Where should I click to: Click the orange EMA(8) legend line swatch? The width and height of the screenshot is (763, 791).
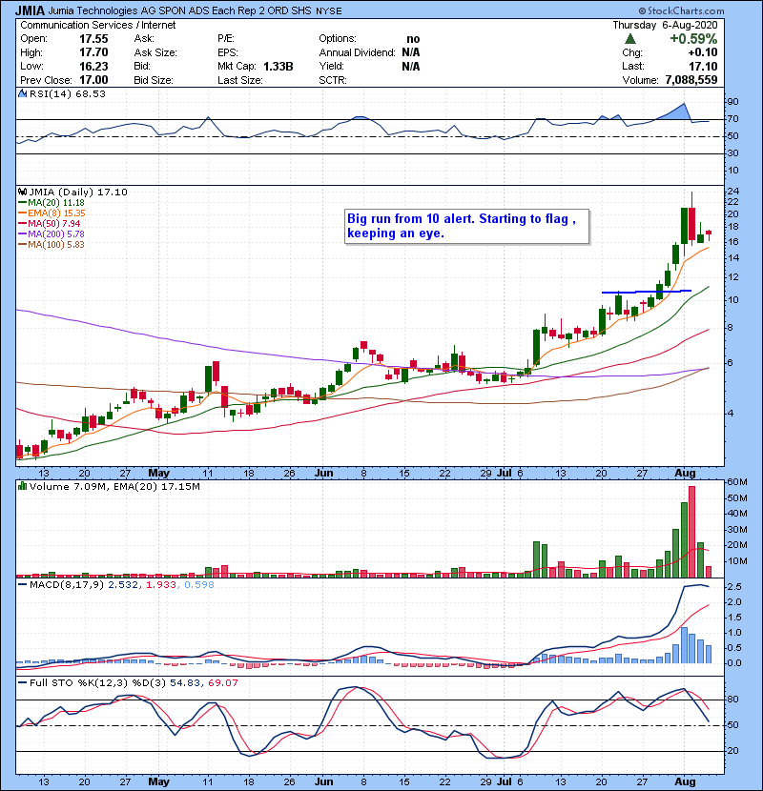click(22, 213)
